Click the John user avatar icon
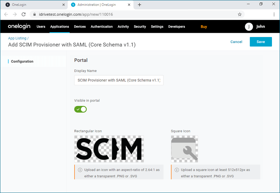Image resolution: width=280 pixels, height=193 pixels. 249,27
